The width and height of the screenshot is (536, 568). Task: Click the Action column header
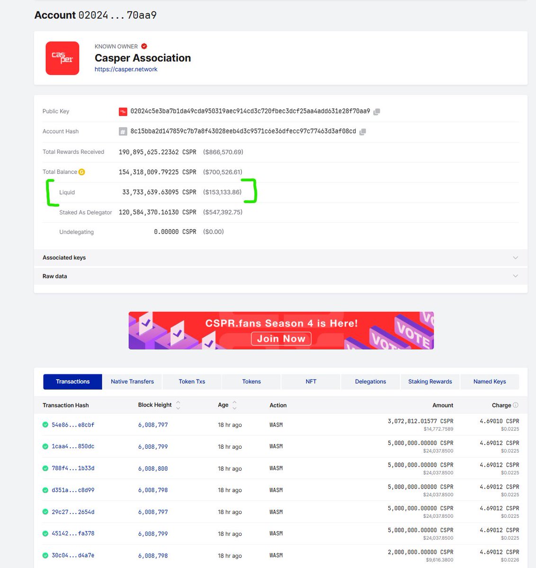click(x=278, y=405)
